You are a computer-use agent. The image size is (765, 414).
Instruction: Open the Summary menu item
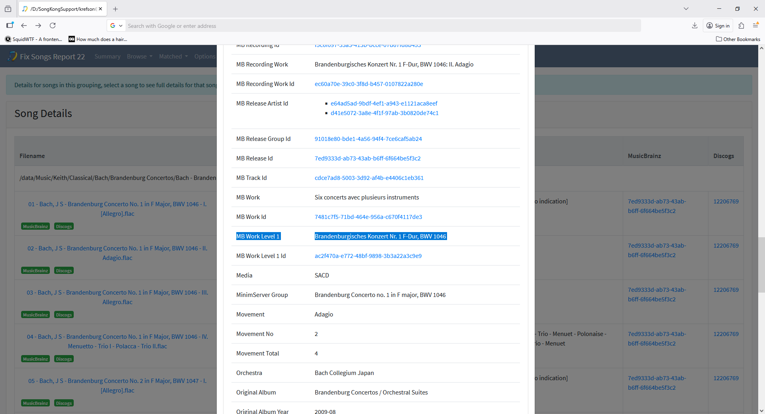click(107, 57)
